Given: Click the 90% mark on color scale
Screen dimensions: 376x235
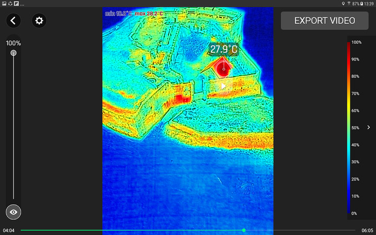Looking at the screenshot, I should [x=356, y=60].
